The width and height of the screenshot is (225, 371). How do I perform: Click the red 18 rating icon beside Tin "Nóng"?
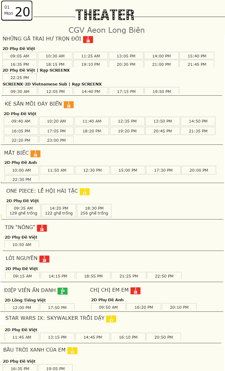pos(42,228)
